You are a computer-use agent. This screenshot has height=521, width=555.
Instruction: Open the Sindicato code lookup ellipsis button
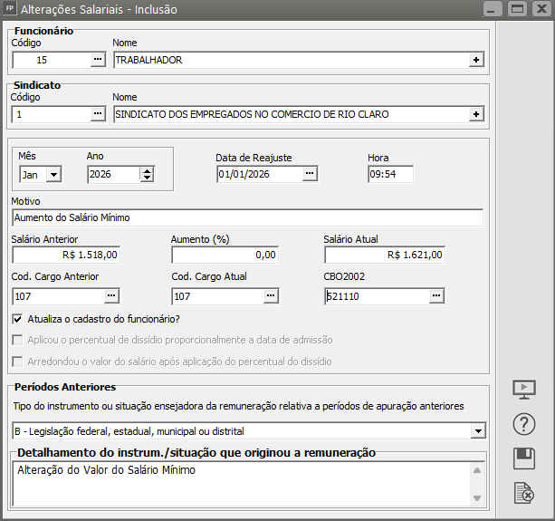click(98, 114)
